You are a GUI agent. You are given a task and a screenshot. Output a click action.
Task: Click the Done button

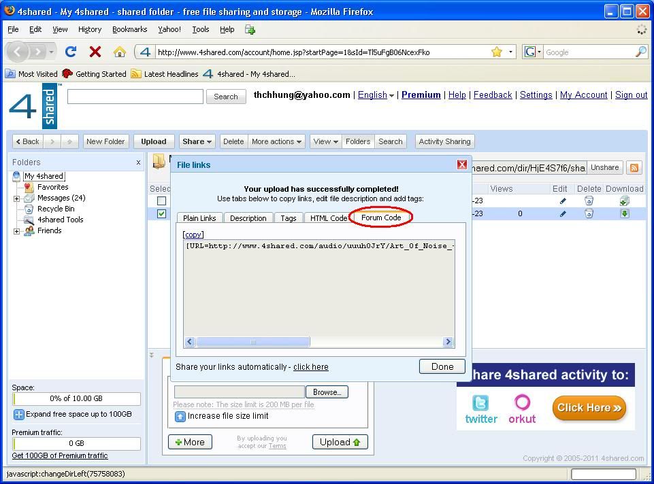click(x=442, y=366)
